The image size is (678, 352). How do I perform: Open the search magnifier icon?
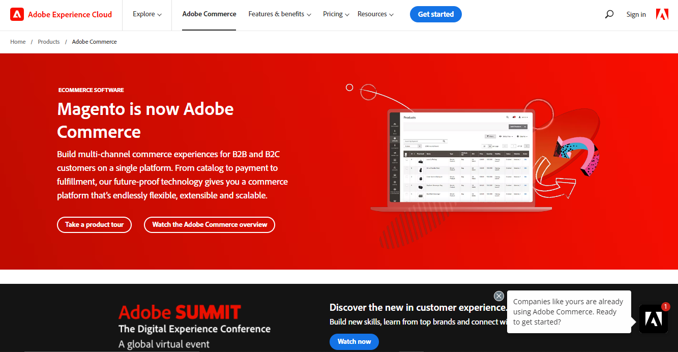[x=609, y=14]
